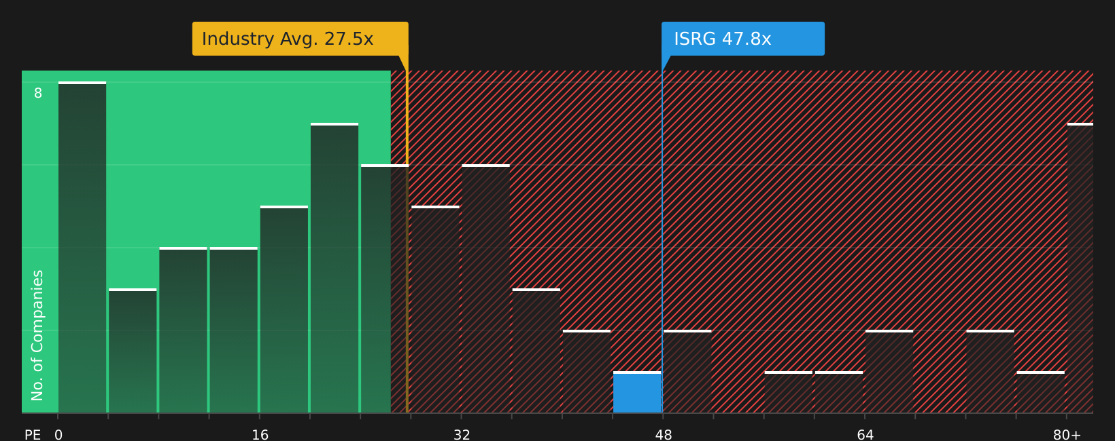The height and width of the screenshot is (441, 1115).
Task: Click the Industry Avg. 27.5x label
Action: point(300,39)
